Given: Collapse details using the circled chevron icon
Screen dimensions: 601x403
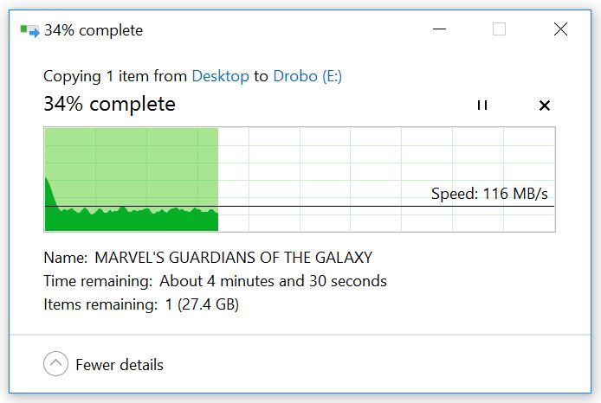Looking at the screenshot, I should (55, 364).
